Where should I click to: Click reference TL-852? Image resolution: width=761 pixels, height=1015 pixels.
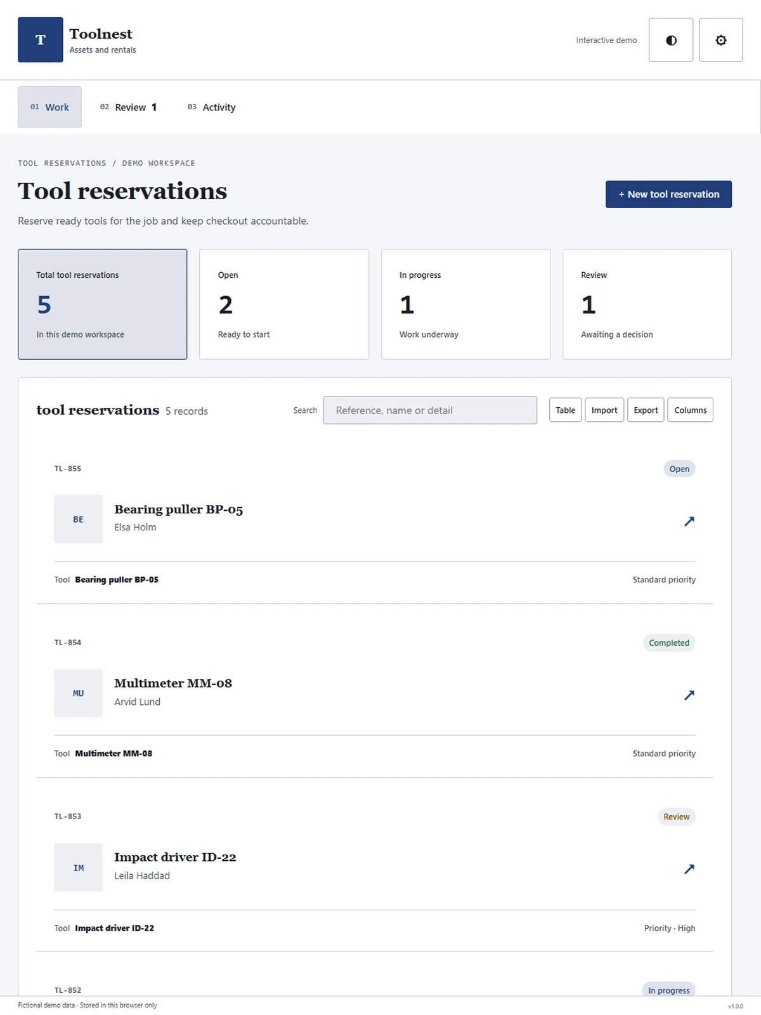click(68, 990)
